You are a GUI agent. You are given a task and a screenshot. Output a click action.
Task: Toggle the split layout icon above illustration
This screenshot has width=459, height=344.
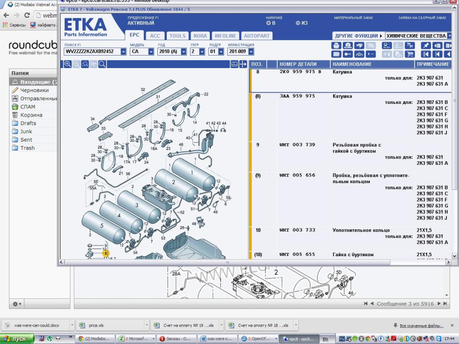click(234, 64)
